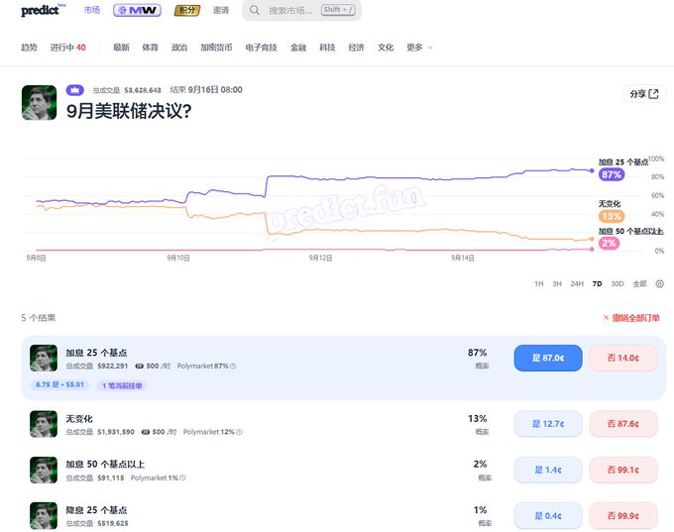Select the 趋势 category tab
This screenshot has height=532, width=674.
[x=29, y=48]
